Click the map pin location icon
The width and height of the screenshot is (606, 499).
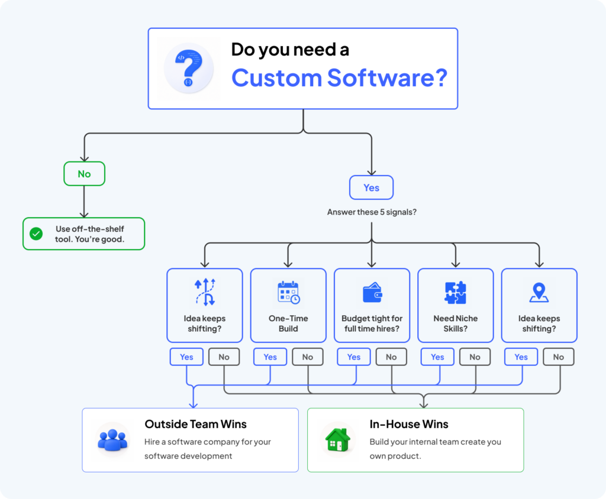tap(539, 293)
